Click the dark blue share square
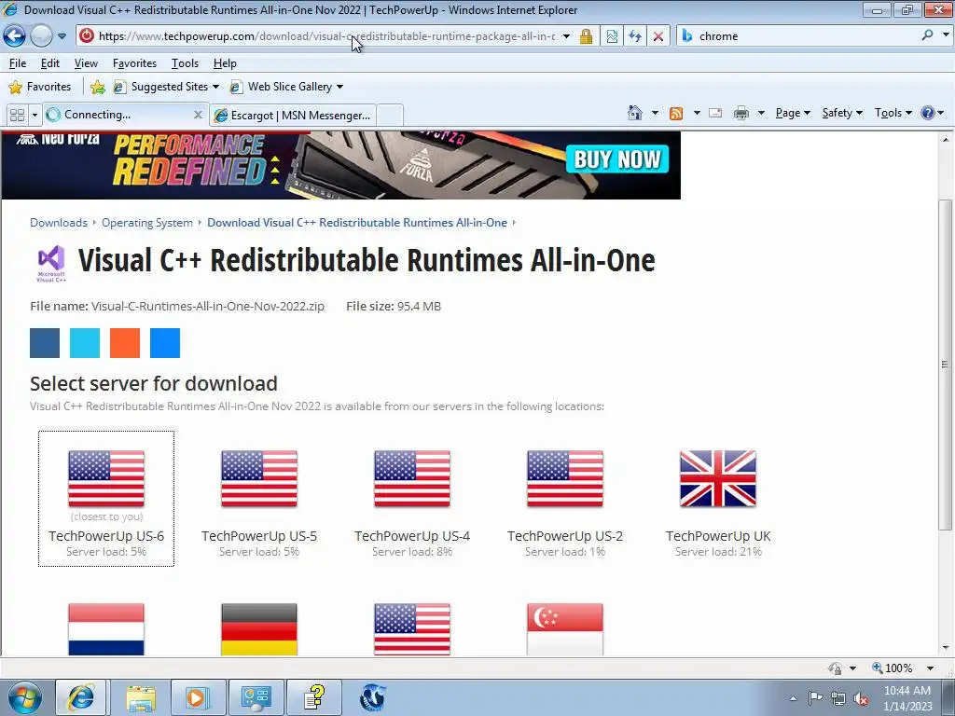Viewport: 955px width, 716px height. [45, 343]
